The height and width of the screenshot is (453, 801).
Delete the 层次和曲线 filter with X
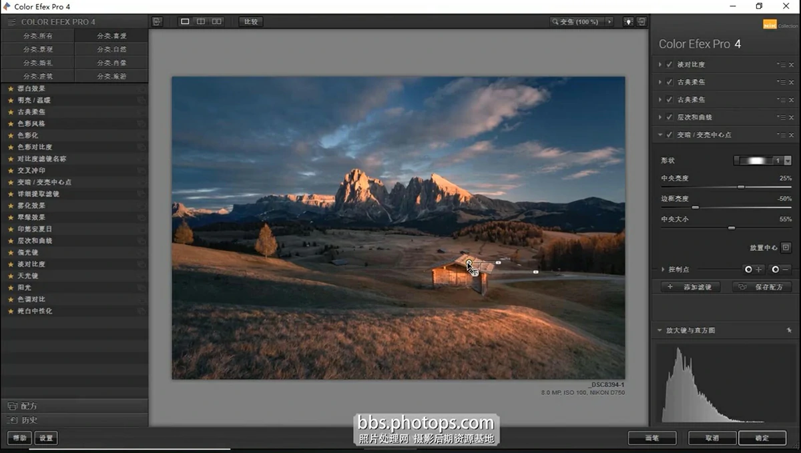click(x=791, y=117)
